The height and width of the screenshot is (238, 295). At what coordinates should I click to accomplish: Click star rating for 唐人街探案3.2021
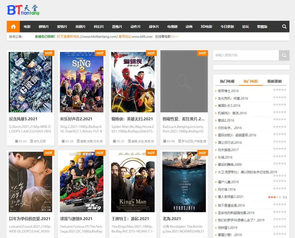click(275, 197)
